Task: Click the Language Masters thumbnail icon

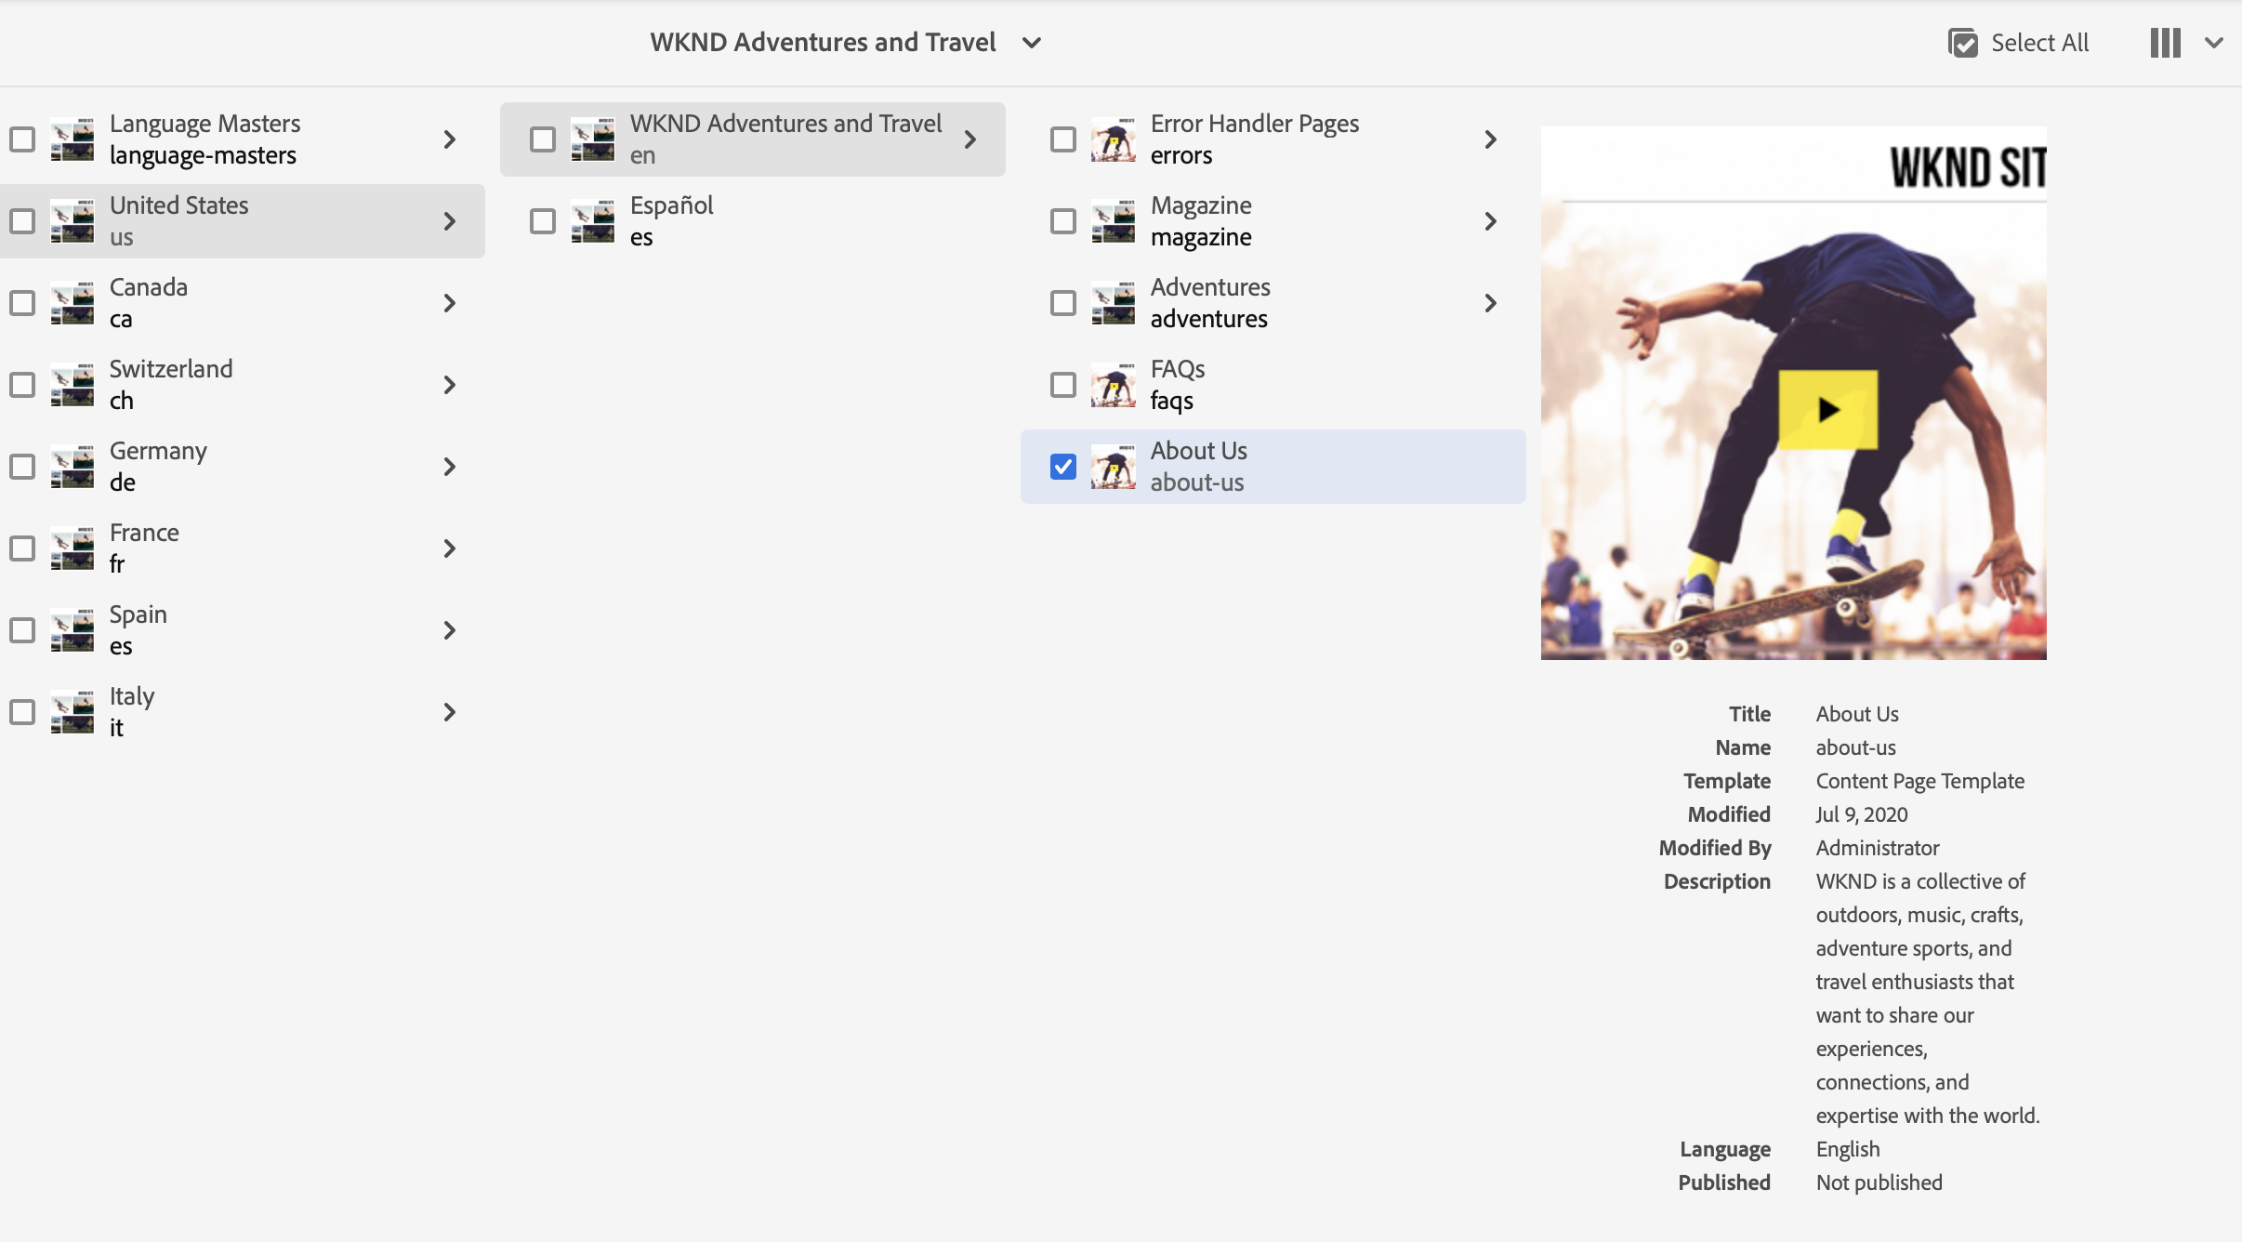Action: [72, 139]
